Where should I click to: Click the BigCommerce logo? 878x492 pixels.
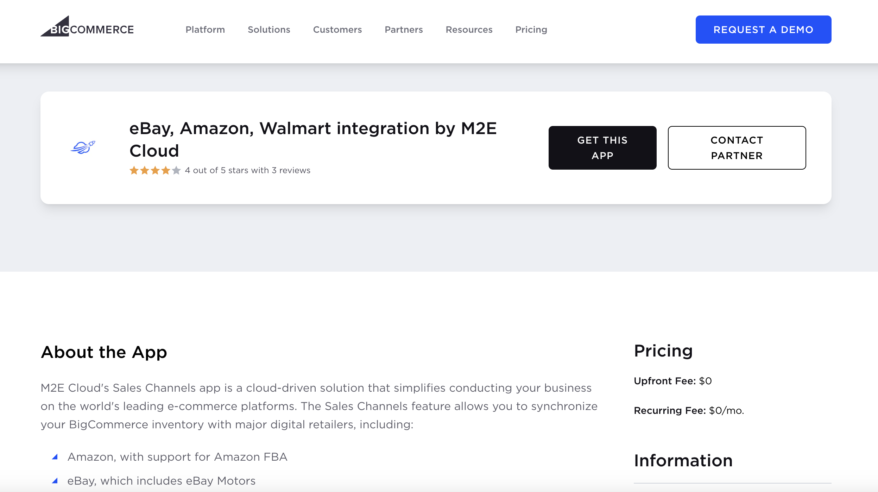[87, 27]
